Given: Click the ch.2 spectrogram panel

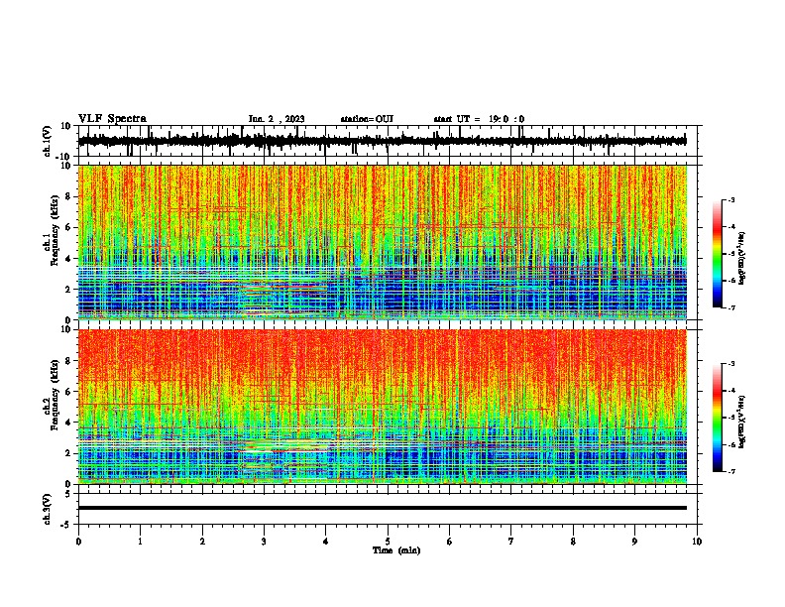Looking at the screenshot, I should point(383,407).
